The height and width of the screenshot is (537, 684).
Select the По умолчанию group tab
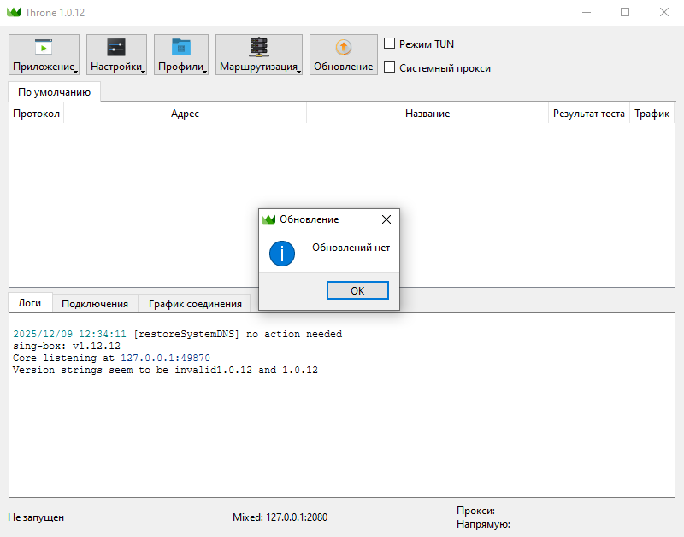(x=54, y=91)
